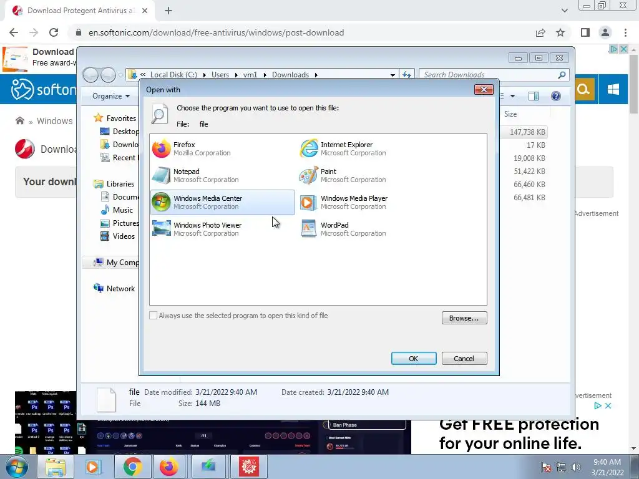Close the bottom-right advertisement

[608, 405]
